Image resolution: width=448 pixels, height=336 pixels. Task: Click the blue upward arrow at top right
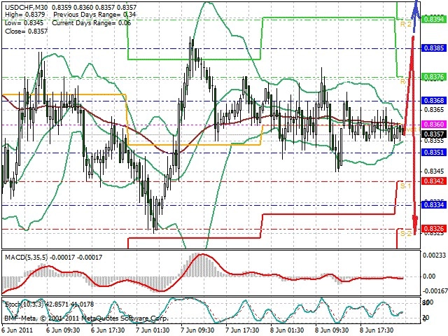click(416, 15)
